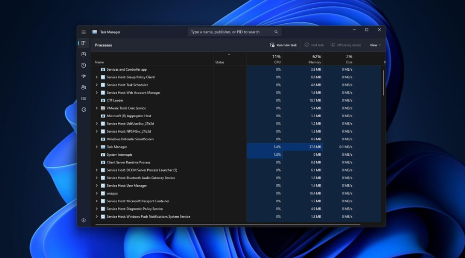This screenshot has width=465, height=258.
Task: Toggle Efficiency mode button
Action: tap(346, 45)
